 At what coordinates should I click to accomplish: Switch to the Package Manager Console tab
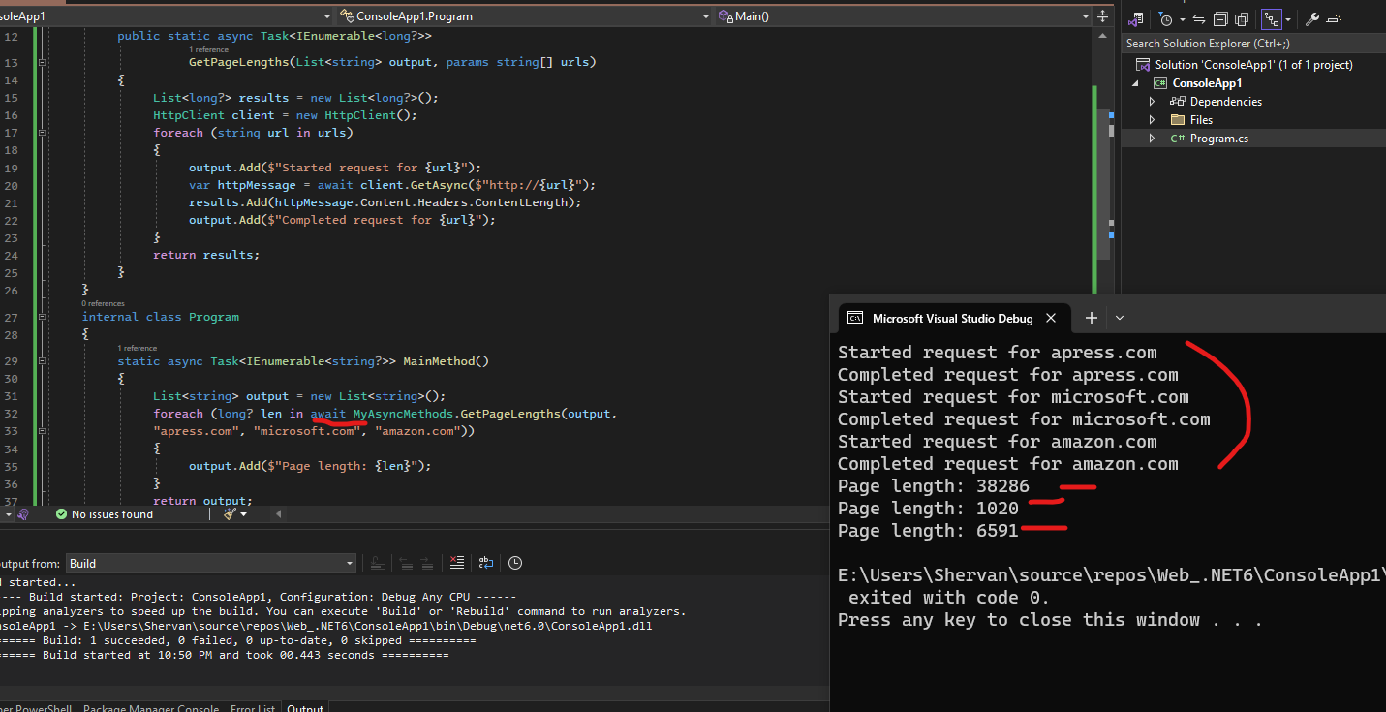(150, 707)
